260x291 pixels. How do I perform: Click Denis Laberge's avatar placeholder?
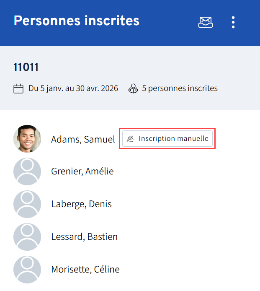coord(27,204)
